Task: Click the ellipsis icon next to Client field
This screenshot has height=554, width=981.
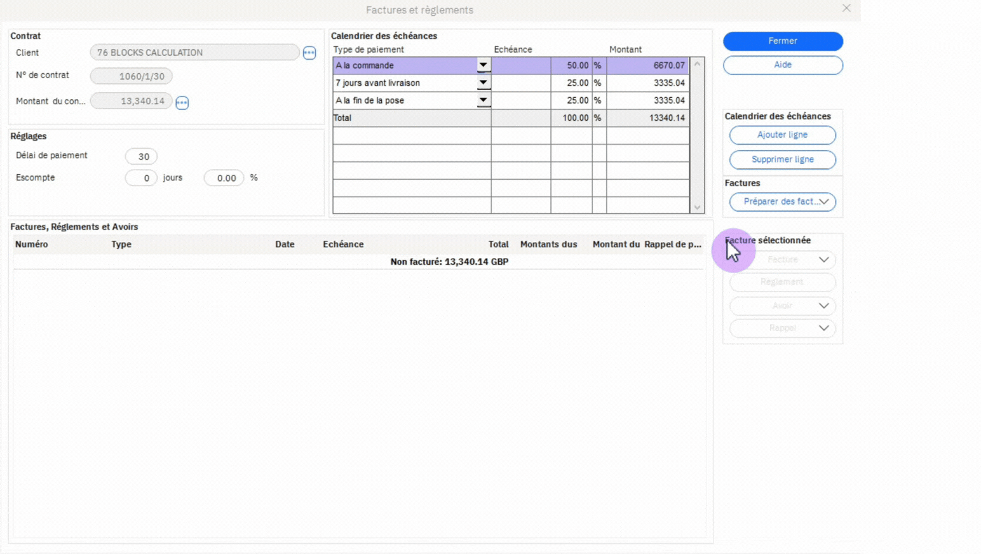Action: coord(309,53)
